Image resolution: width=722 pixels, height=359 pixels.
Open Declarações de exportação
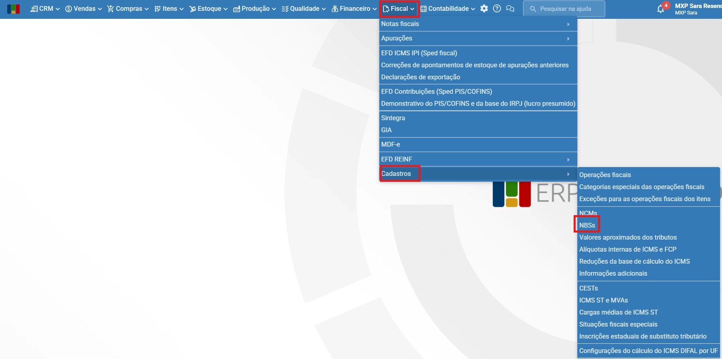pyautogui.click(x=478, y=77)
